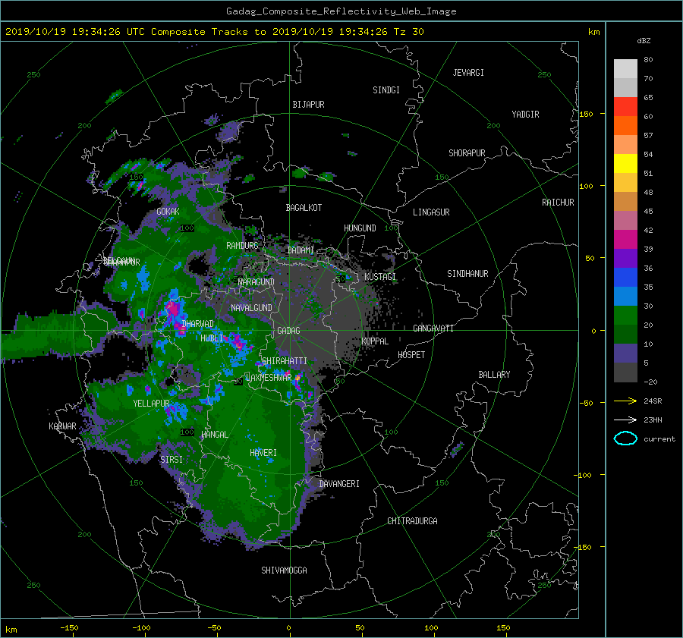Viewport: 683px width, 638px height.
Task: Click the LAXMESHWAR city label
Action: pyautogui.click(x=269, y=378)
